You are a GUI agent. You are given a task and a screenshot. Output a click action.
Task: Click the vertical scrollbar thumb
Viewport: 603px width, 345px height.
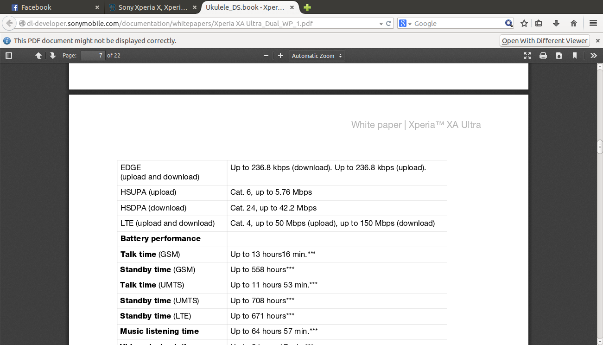coord(600,147)
